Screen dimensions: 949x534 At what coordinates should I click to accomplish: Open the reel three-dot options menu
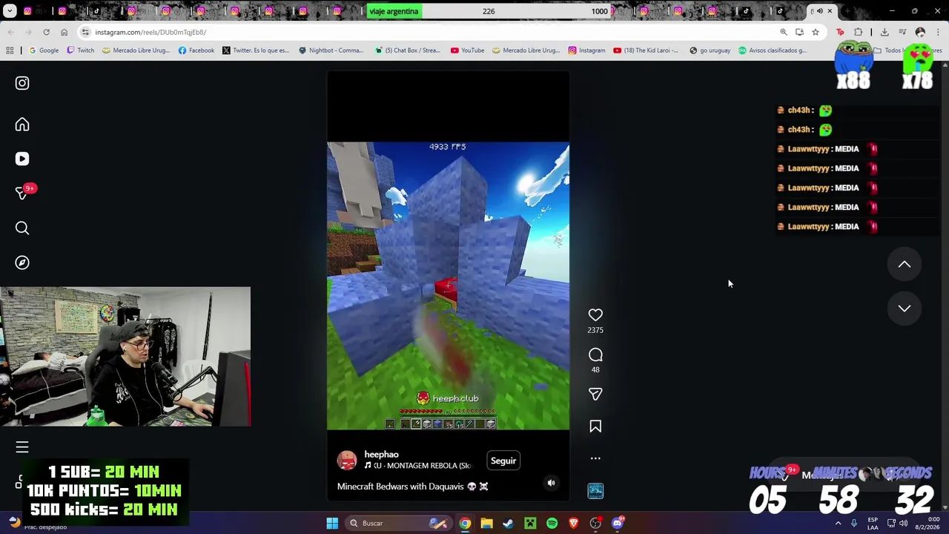[x=595, y=458]
